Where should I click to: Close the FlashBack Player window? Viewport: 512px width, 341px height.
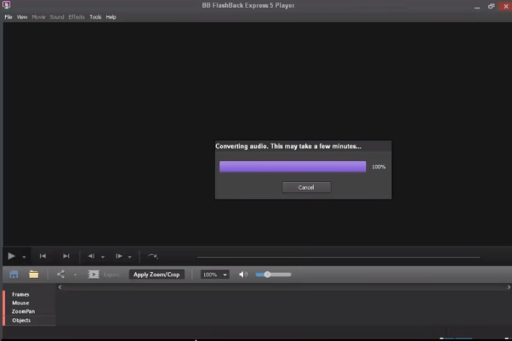click(x=506, y=6)
